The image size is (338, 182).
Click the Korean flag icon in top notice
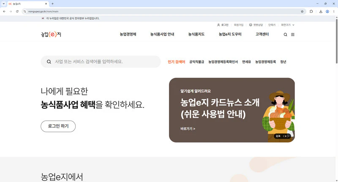click(x=43, y=18)
